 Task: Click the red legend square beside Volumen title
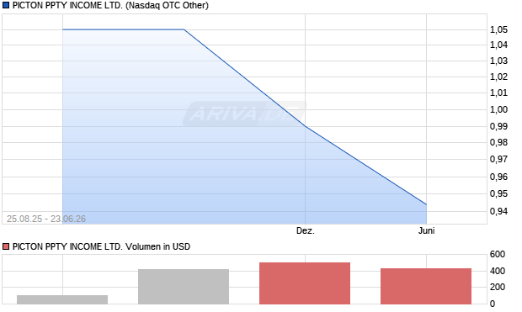click(x=6, y=246)
